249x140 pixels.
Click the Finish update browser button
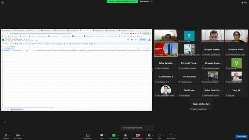pos(147,33)
